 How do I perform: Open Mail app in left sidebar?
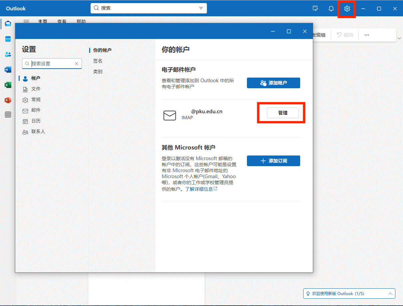point(8,23)
